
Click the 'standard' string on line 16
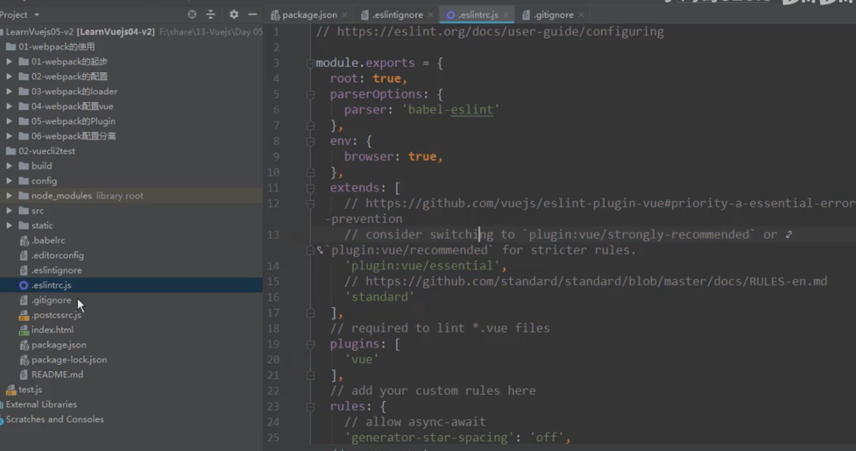(380, 297)
